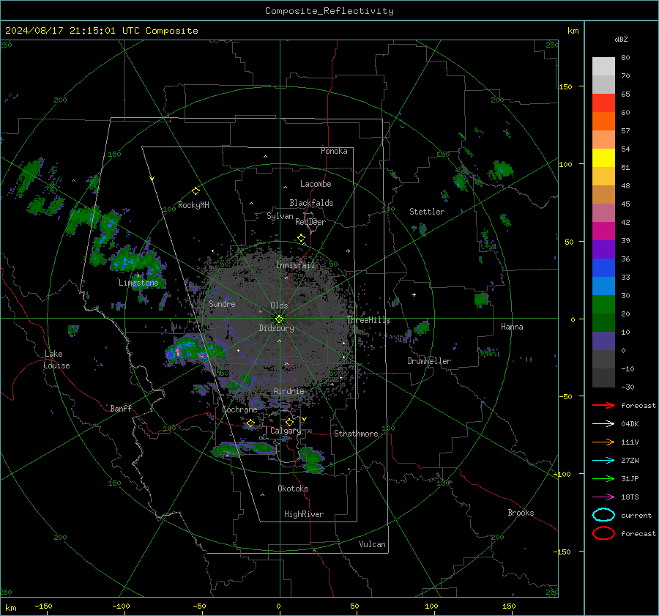This screenshot has height=616, width=659.
Task: Click white asterisk marker east of Innisfail
Action: coord(348,251)
